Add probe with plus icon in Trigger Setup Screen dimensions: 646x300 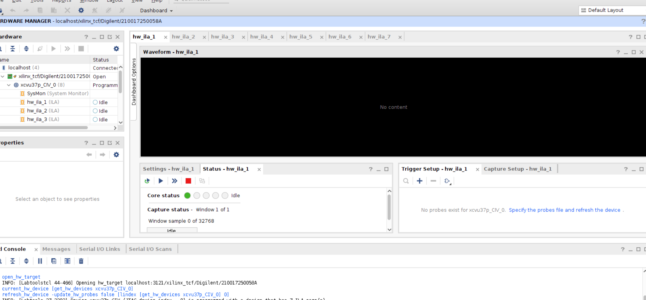coord(419,181)
